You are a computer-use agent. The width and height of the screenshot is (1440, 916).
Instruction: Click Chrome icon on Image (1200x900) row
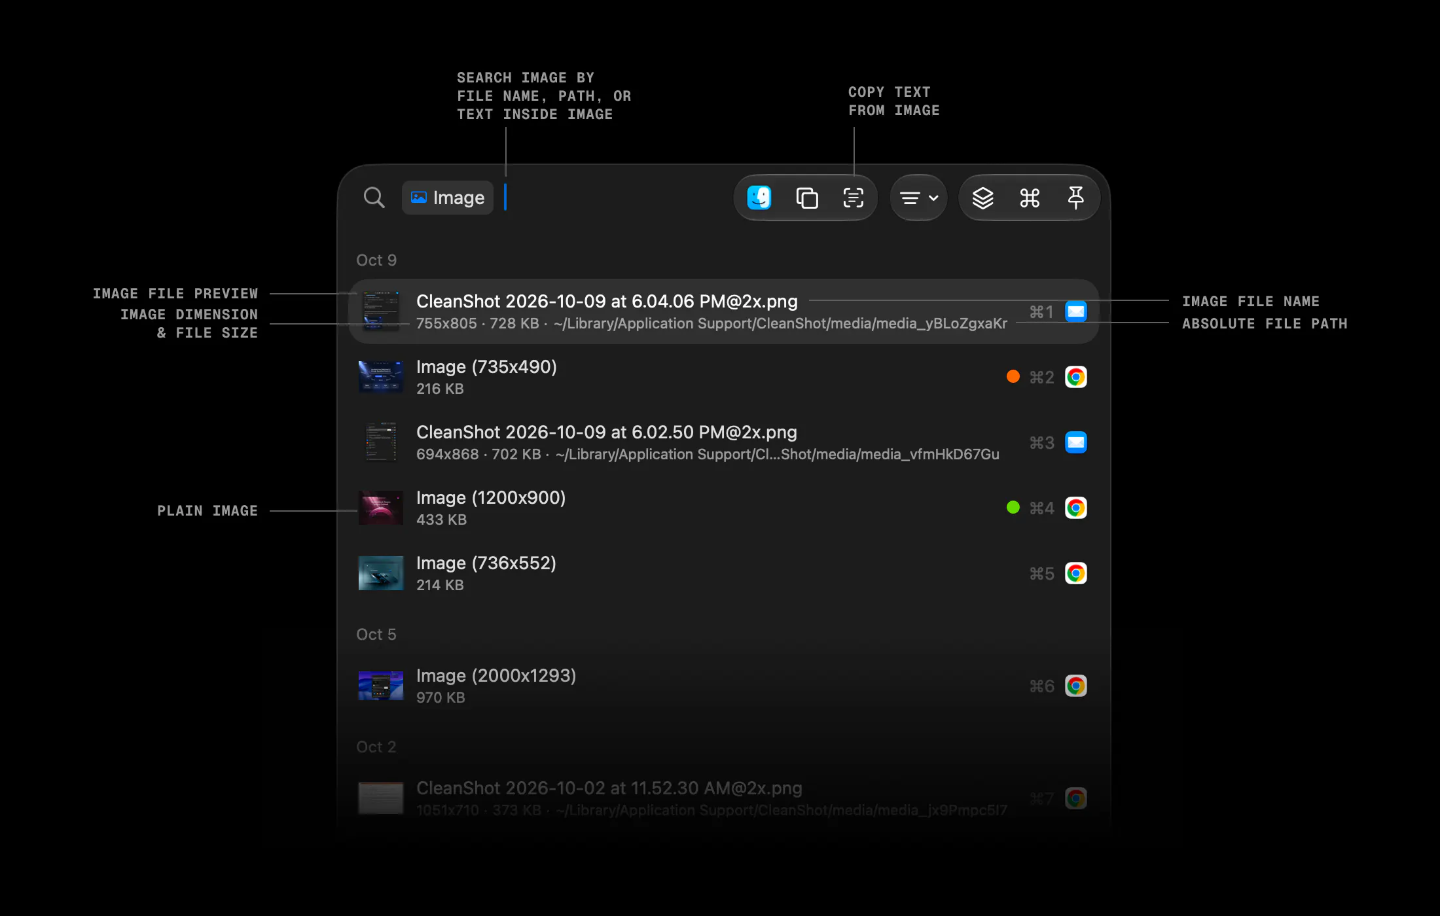(x=1076, y=508)
